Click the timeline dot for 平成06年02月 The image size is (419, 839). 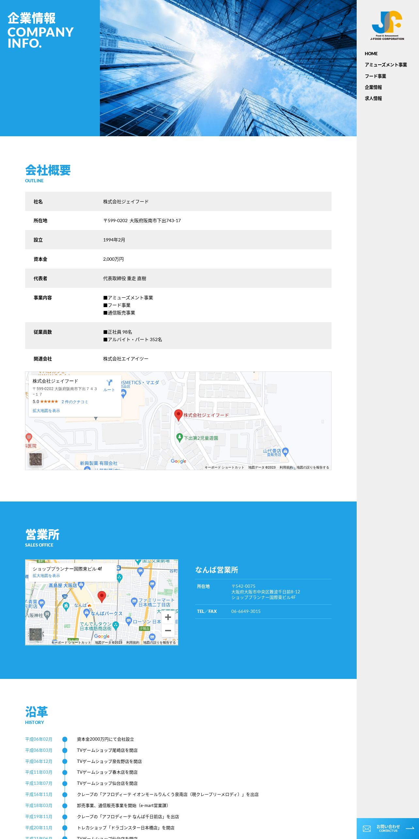65,739
